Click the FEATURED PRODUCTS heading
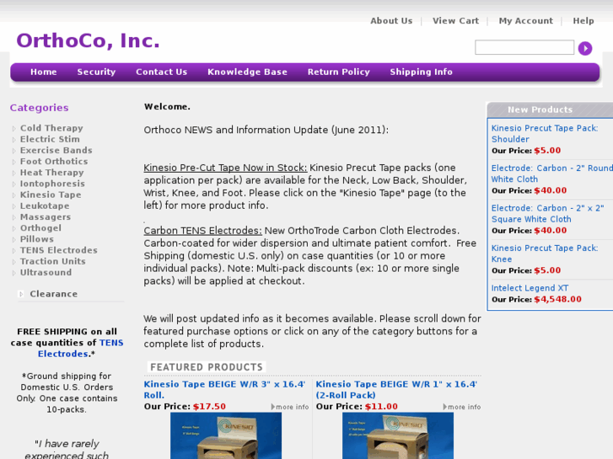This screenshot has height=459, width=613. coord(207,367)
